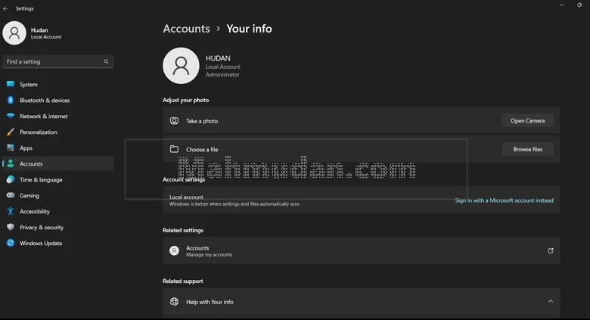Click the external link icon on Accounts row
This screenshot has height=320, width=590.
(551, 250)
